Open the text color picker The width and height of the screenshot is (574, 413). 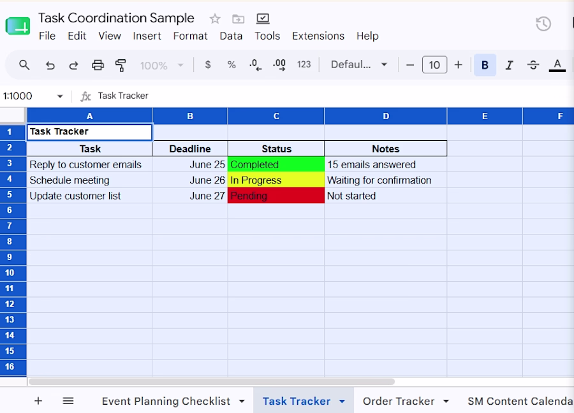pyautogui.click(x=557, y=65)
